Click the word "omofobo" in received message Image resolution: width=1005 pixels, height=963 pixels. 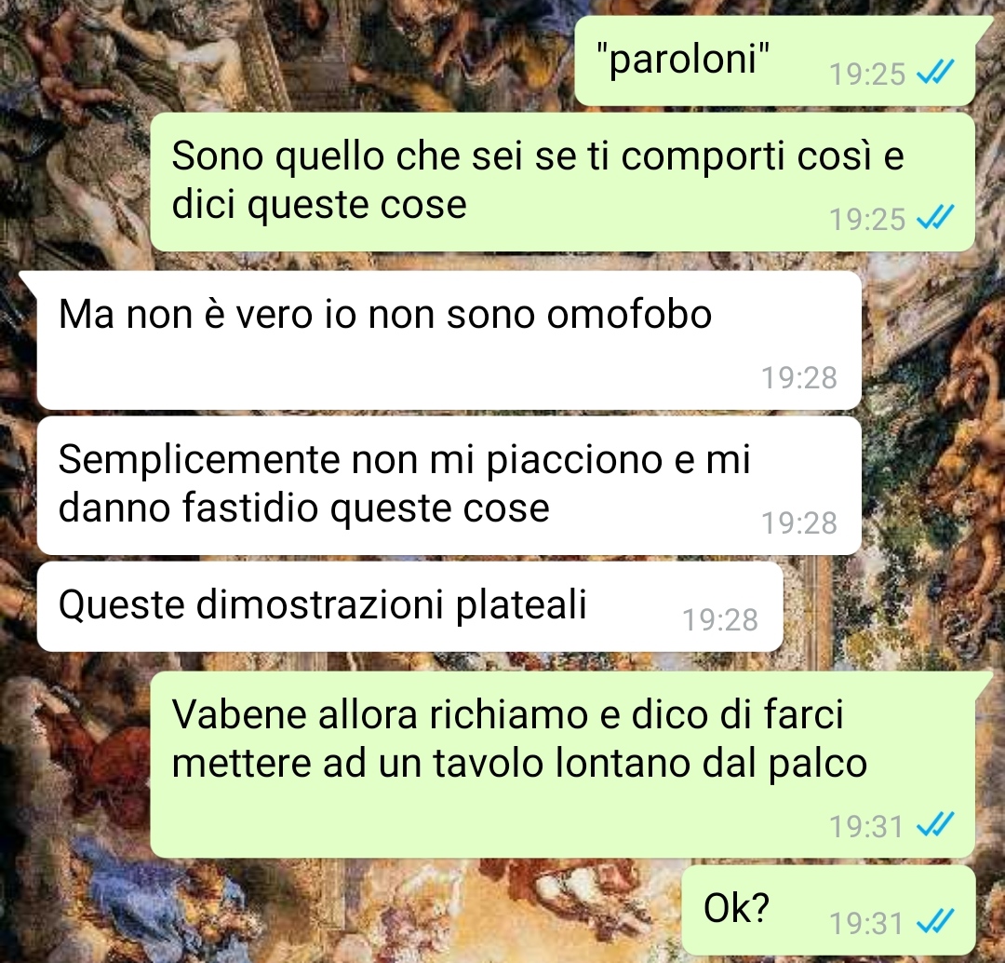tap(629, 315)
